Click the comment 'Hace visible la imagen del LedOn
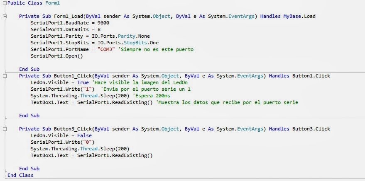This screenshot has height=181, width=365. click(140, 82)
